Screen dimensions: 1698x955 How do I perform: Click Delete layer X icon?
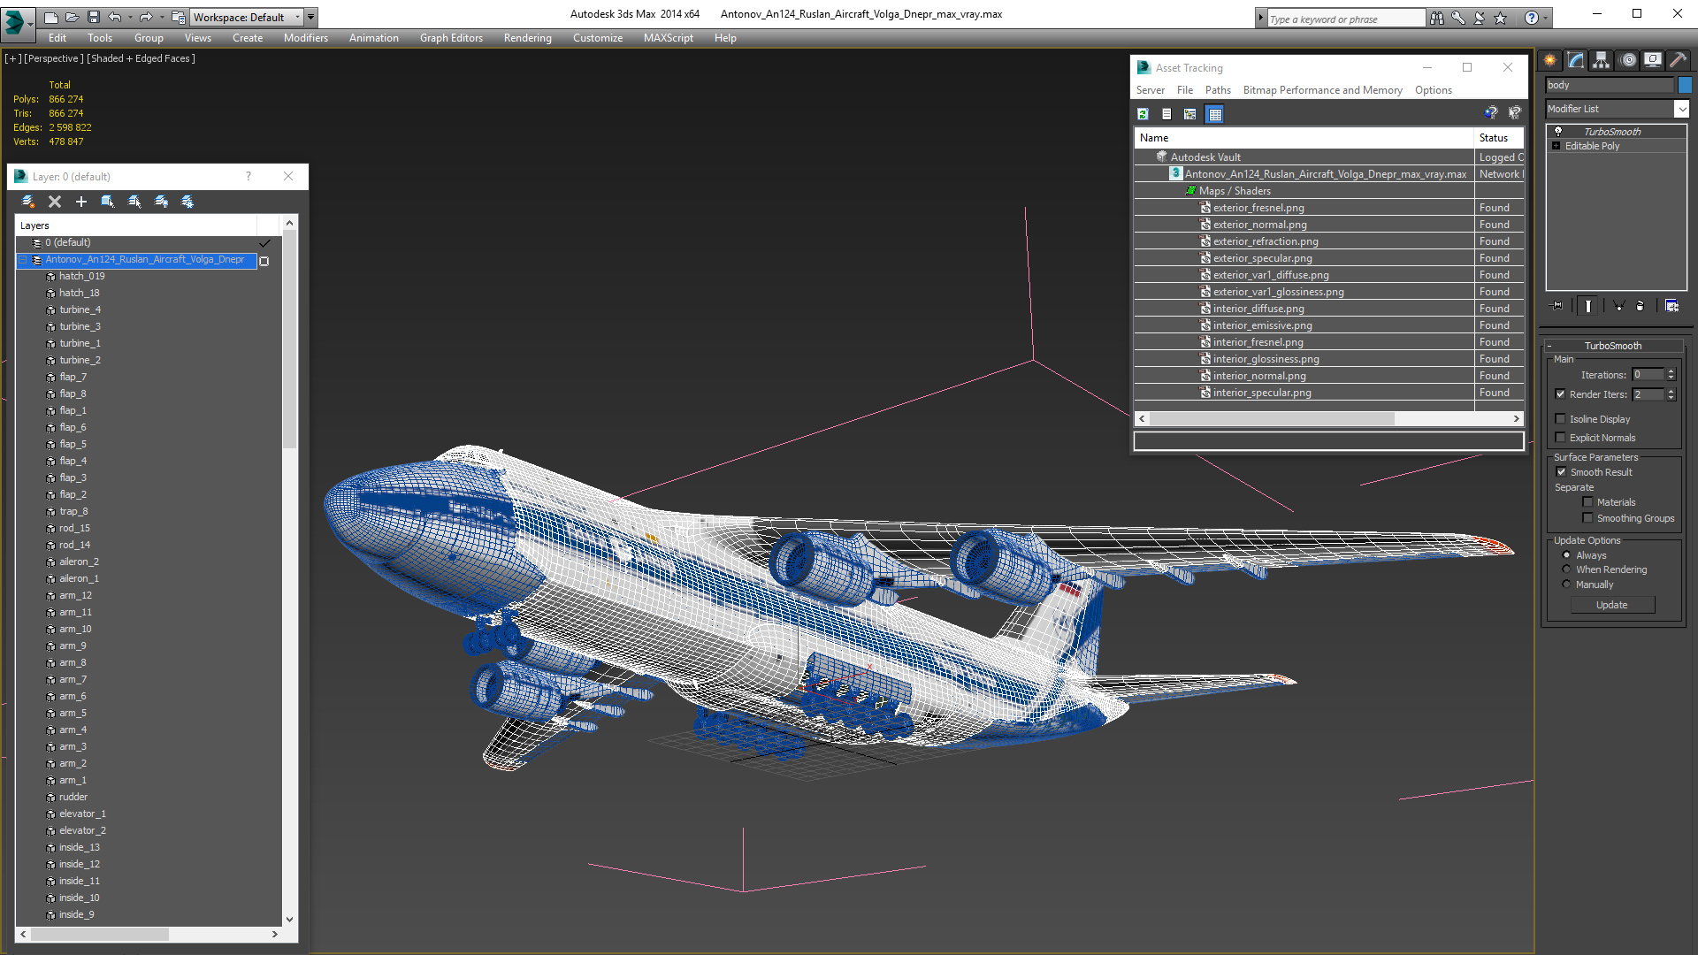point(55,202)
